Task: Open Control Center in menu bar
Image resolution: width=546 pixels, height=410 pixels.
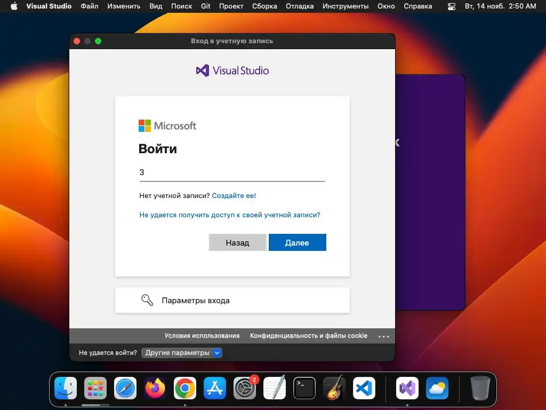Action: click(x=452, y=6)
